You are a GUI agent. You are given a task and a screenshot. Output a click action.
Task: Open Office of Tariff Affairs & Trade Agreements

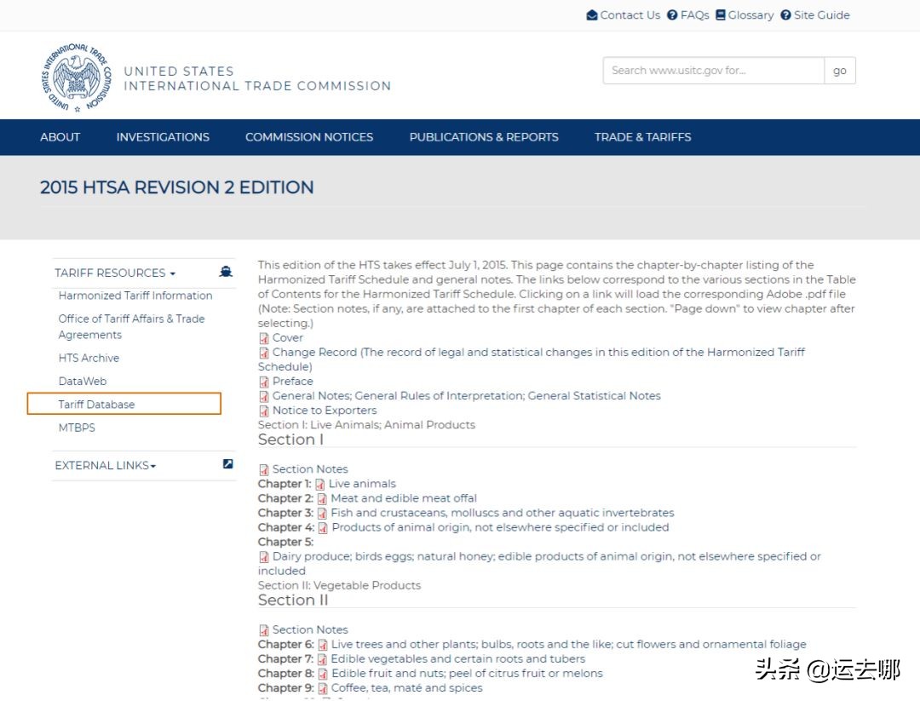click(x=131, y=327)
